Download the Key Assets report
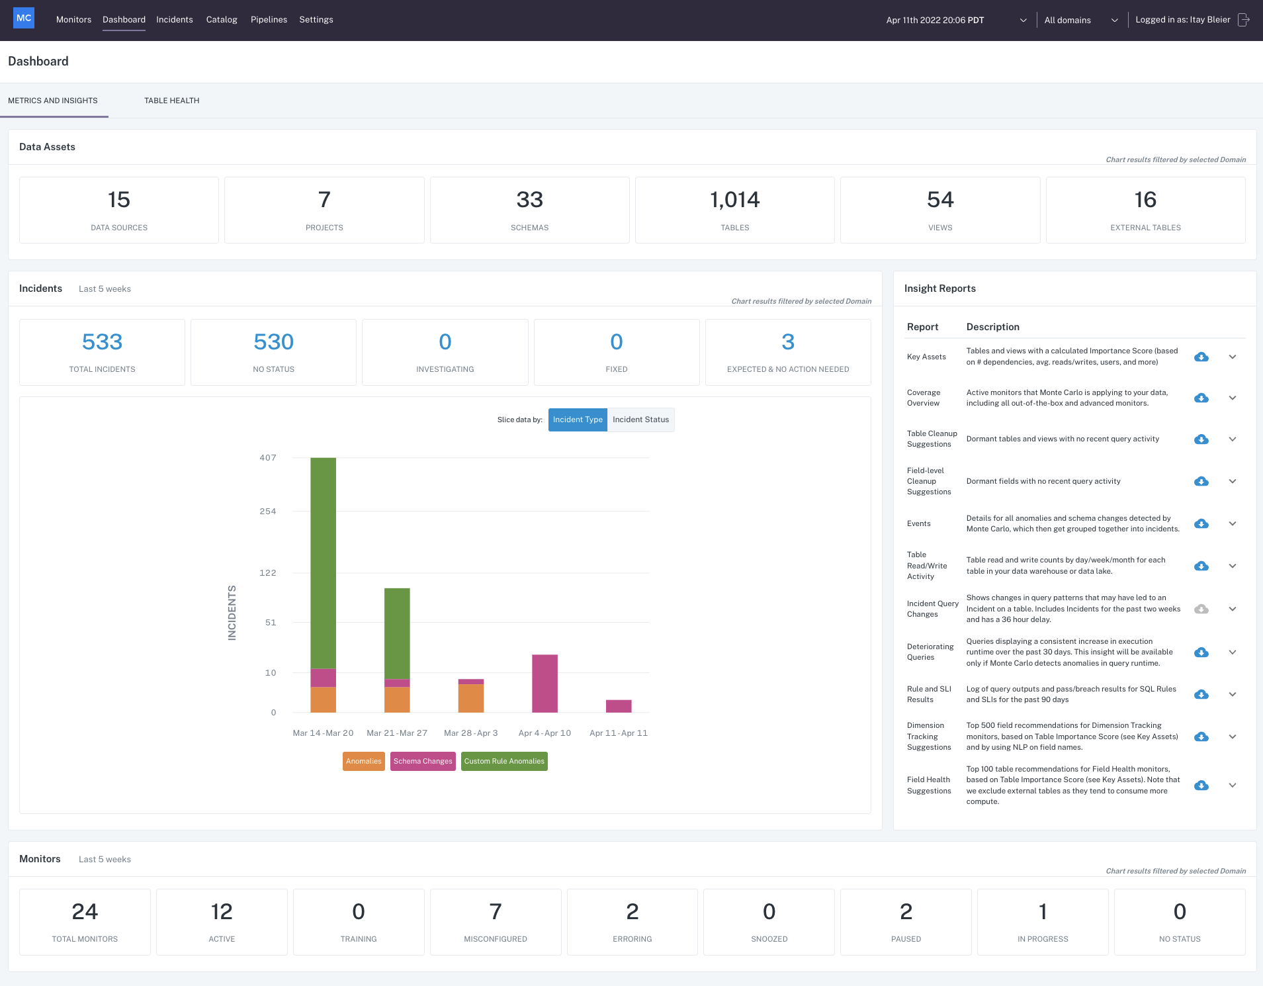1263x986 pixels. [1201, 357]
